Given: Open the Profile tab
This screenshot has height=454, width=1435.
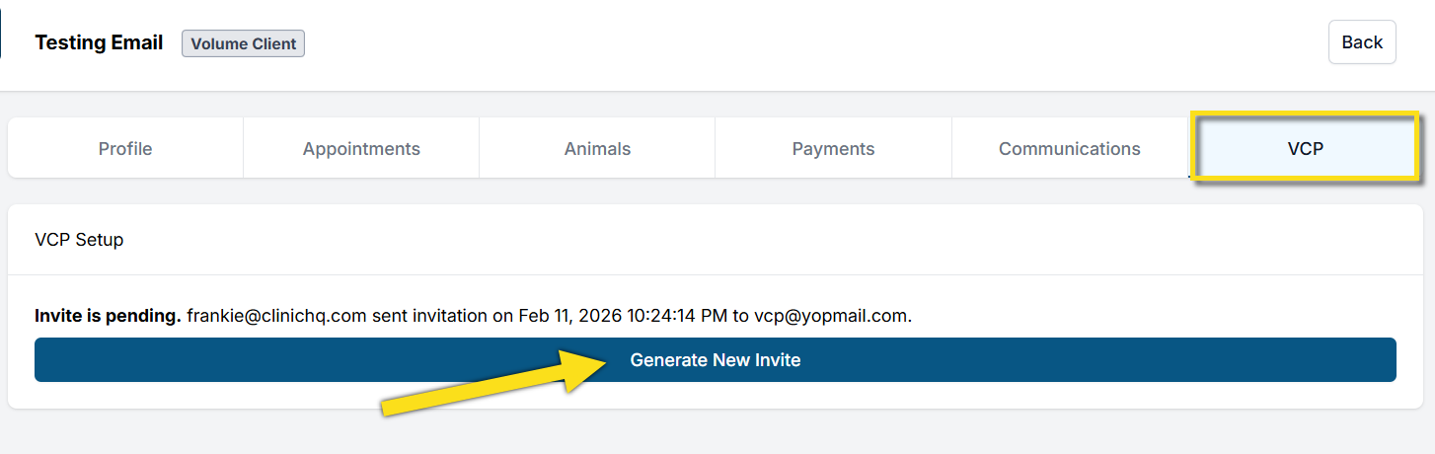Looking at the screenshot, I should click(125, 149).
